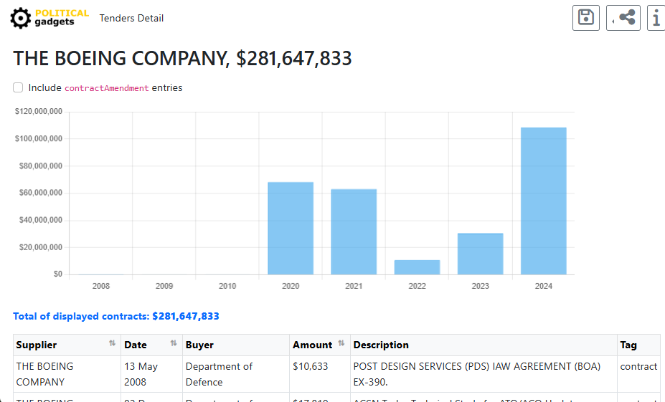The image size is (665, 402).
Task: Click the Description column header
Action: tap(484, 345)
